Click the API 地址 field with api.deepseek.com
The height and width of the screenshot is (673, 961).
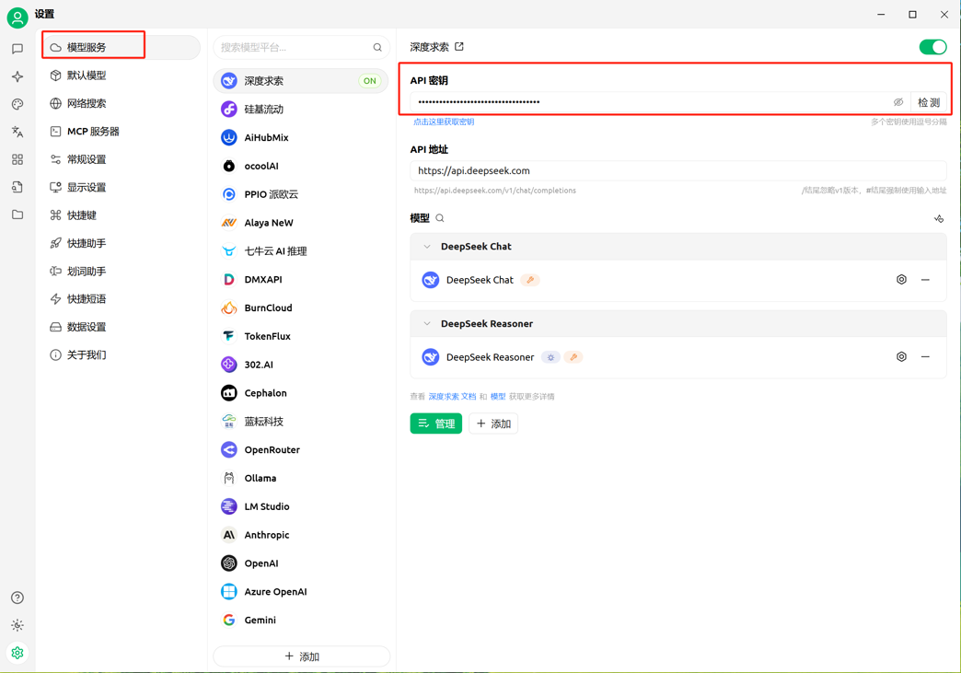678,171
